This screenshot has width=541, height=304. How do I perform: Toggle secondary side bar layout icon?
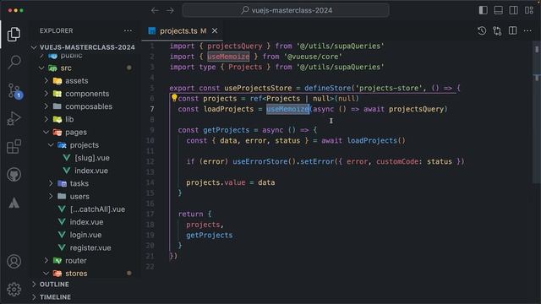[x=513, y=10]
